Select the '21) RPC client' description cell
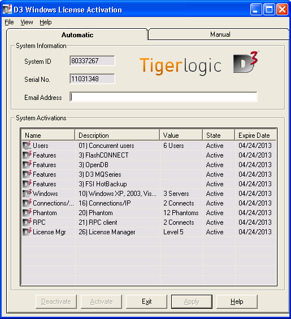Screen dimensions: 291x319 click(118, 222)
